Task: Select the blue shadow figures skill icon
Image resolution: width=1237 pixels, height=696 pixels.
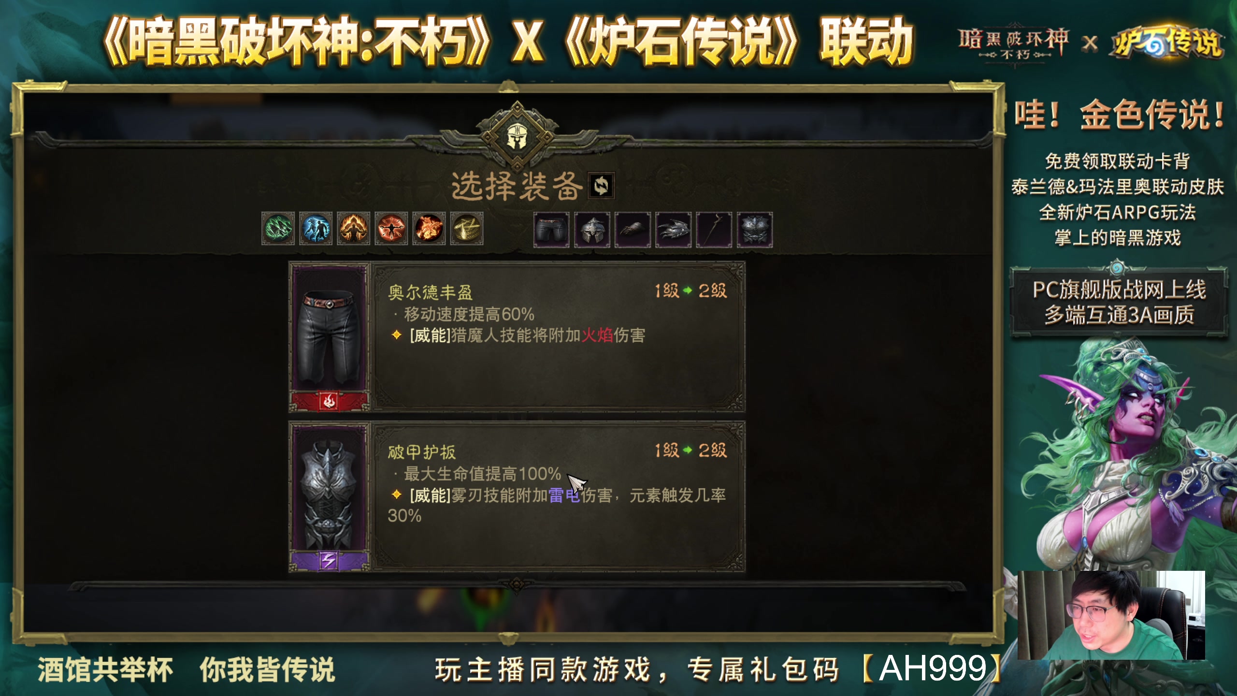Action: click(316, 228)
